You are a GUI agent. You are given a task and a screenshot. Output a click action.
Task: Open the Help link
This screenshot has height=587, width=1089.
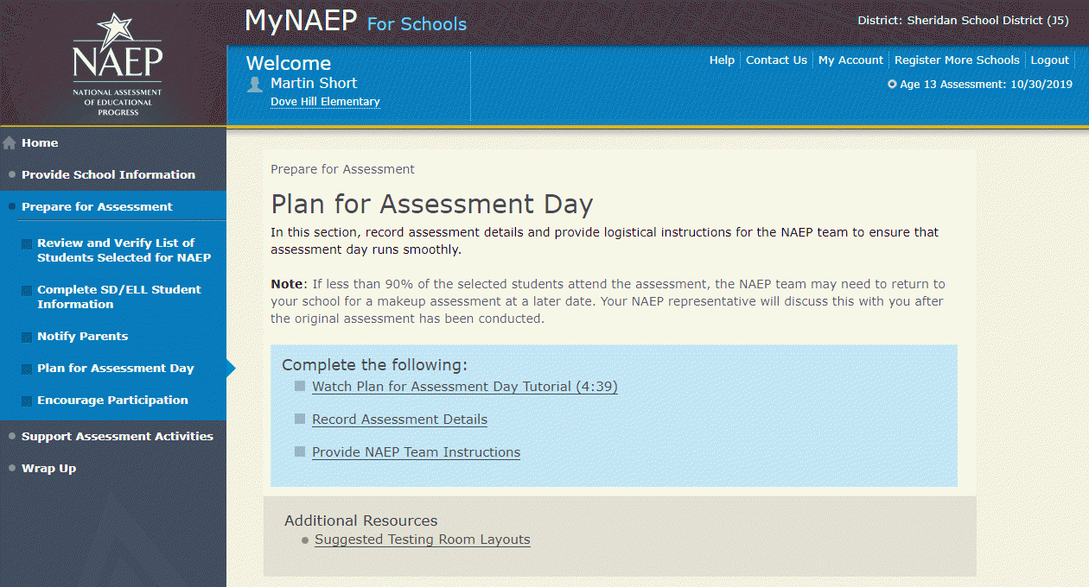[722, 60]
